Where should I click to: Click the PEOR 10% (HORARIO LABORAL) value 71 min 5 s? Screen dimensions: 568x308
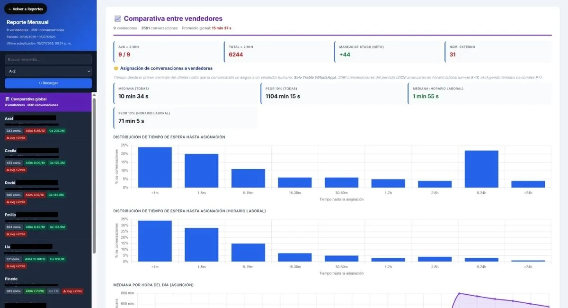click(x=132, y=121)
